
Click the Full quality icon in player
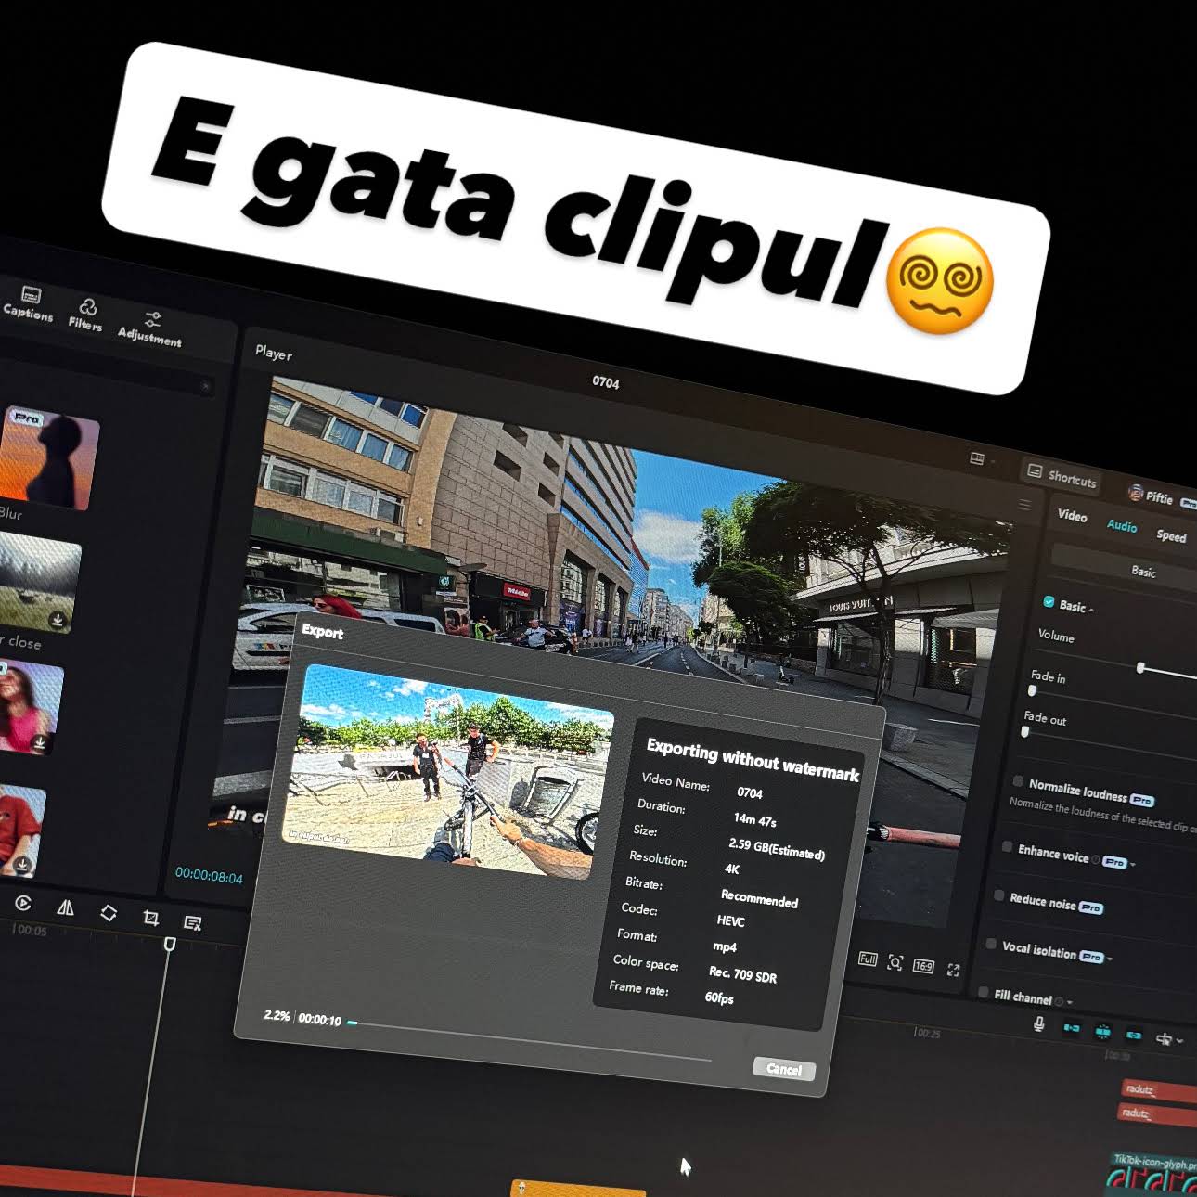(x=868, y=959)
